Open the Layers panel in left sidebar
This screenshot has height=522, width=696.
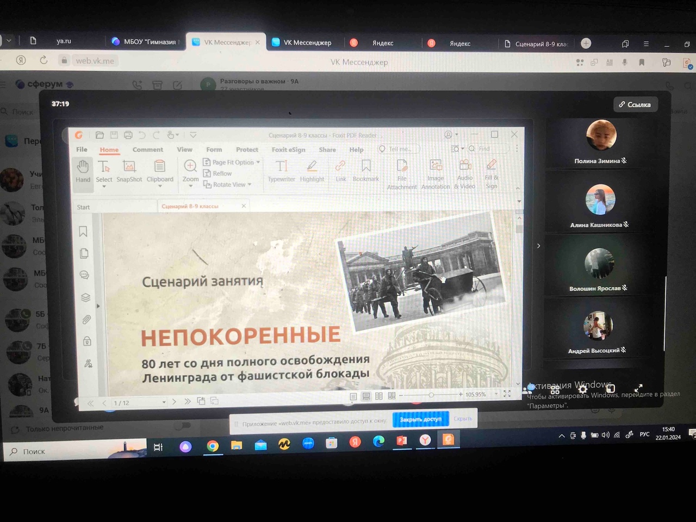85,297
